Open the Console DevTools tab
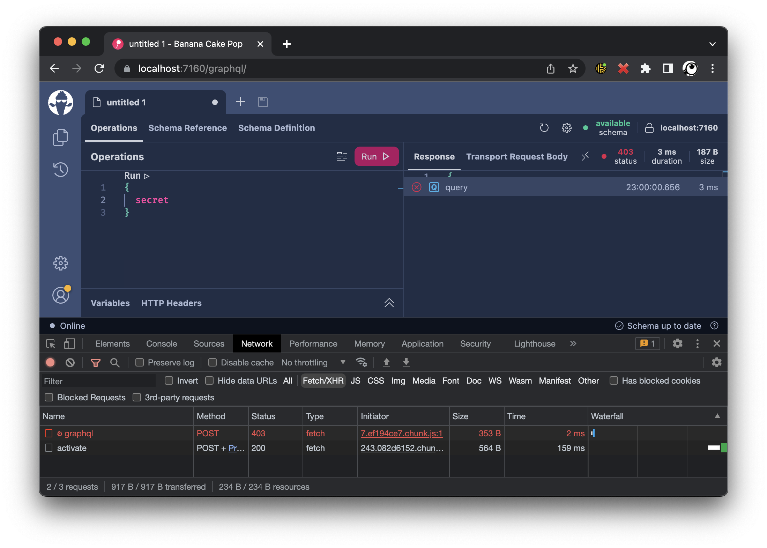Viewport: 767px width, 548px height. [x=161, y=344]
